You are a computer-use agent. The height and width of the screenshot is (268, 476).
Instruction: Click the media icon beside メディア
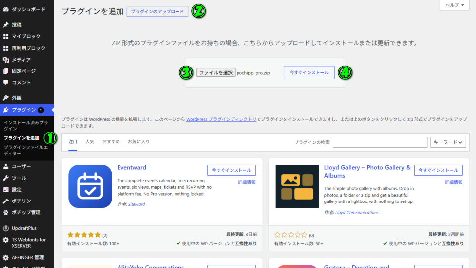(x=6, y=60)
